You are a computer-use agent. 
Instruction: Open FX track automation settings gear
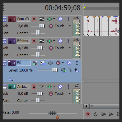[58, 63]
